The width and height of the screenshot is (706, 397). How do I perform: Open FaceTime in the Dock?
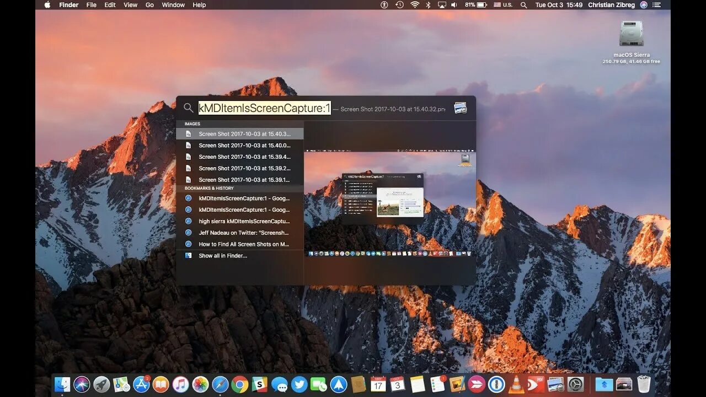click(318, 384)
